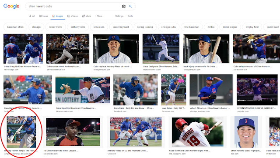Open the 'Cubs roster move: Anthony Rizzo' image
280x158 pixels.
click(68, 49)
